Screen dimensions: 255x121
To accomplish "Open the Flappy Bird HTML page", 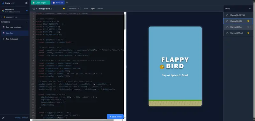I will pyautogui.click(x=238, y=15).
